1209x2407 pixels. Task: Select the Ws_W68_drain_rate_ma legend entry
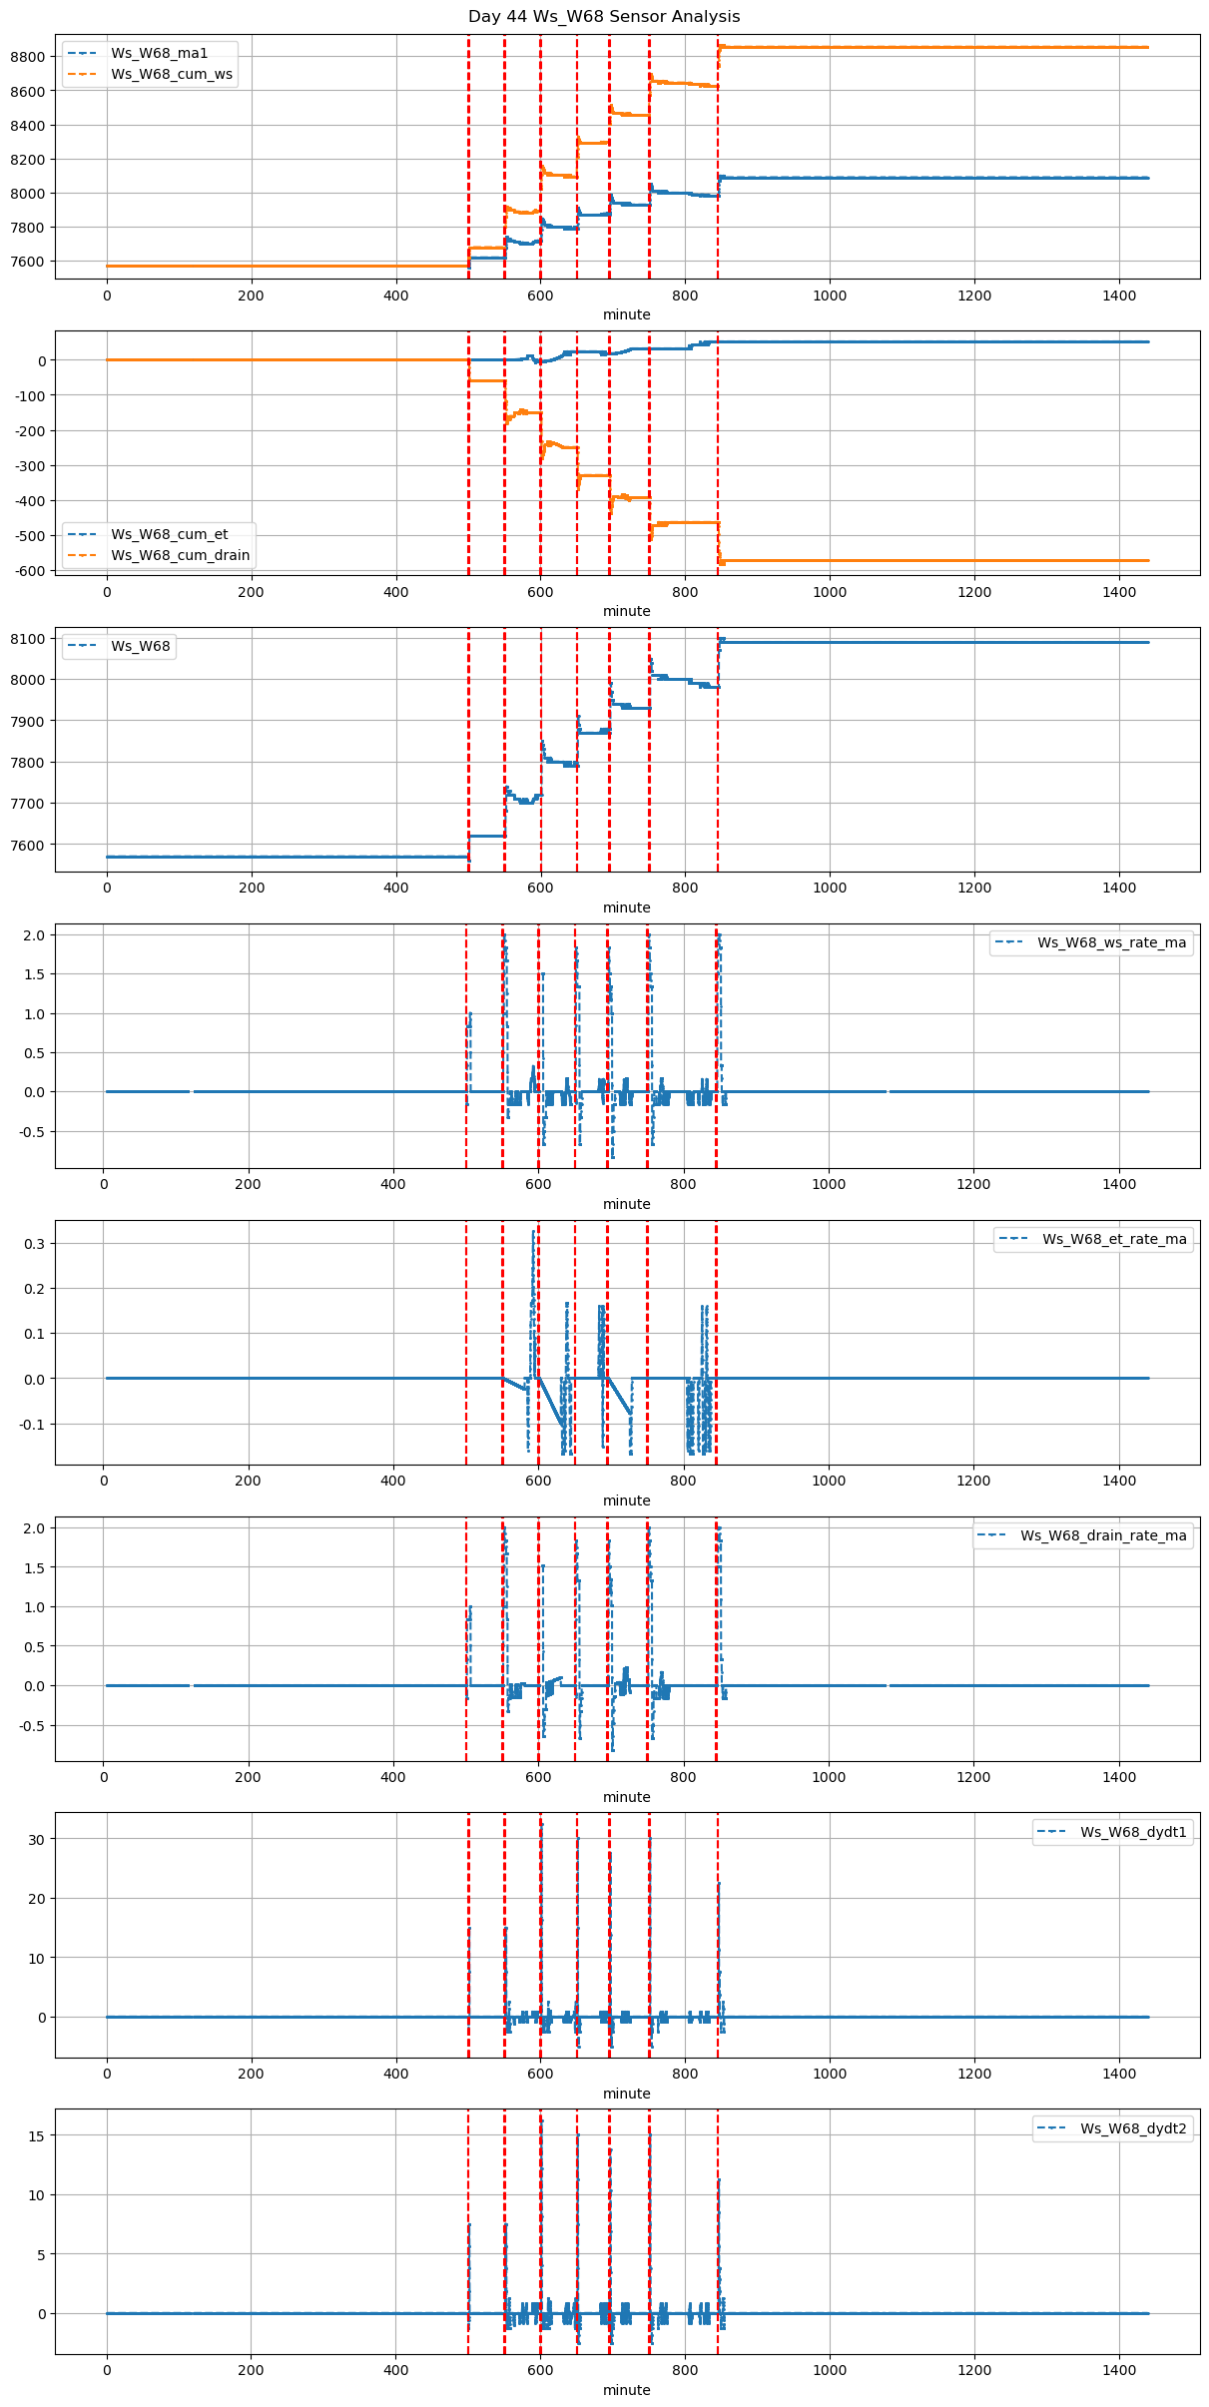[1103, 1535]
